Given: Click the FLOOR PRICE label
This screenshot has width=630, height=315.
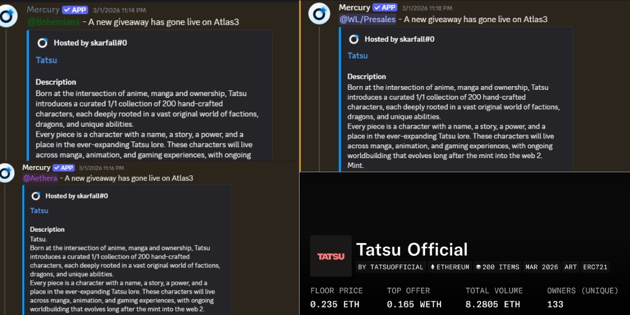Looking at the screenshot, I should (x=337, y=290).
